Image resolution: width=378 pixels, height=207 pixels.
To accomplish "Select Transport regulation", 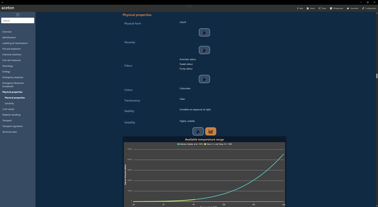I will pyautogui.click(x=12, y=126).
